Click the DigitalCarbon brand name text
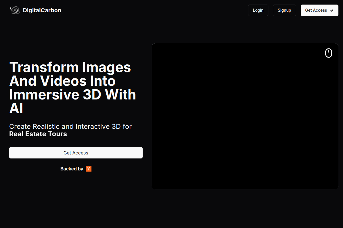Screen dimensions: 343x228 click(x=42, y=10)
